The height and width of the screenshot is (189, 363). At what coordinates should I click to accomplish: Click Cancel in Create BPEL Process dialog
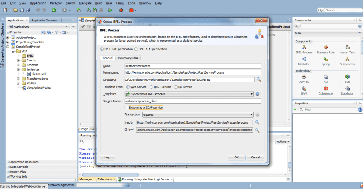tap(255, 157)
